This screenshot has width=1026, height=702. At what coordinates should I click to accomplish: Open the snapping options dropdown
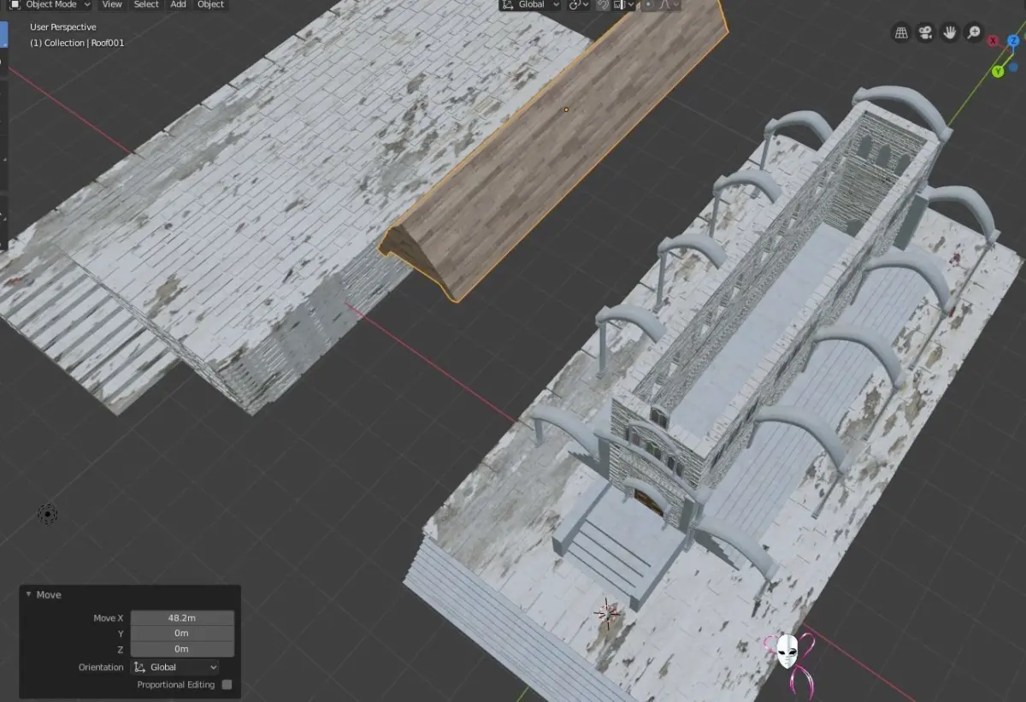[622, 4]
